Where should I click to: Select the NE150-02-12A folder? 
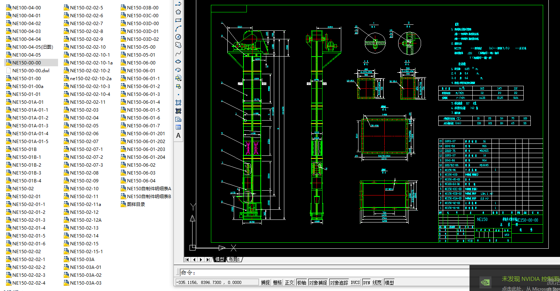[82, 220]
